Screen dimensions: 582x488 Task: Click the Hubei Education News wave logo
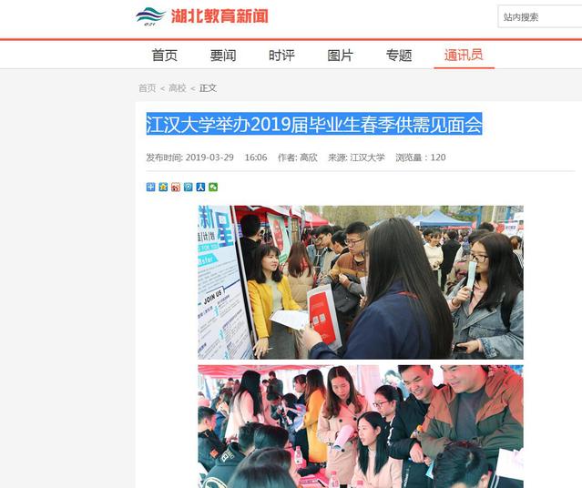coord(150,16)
